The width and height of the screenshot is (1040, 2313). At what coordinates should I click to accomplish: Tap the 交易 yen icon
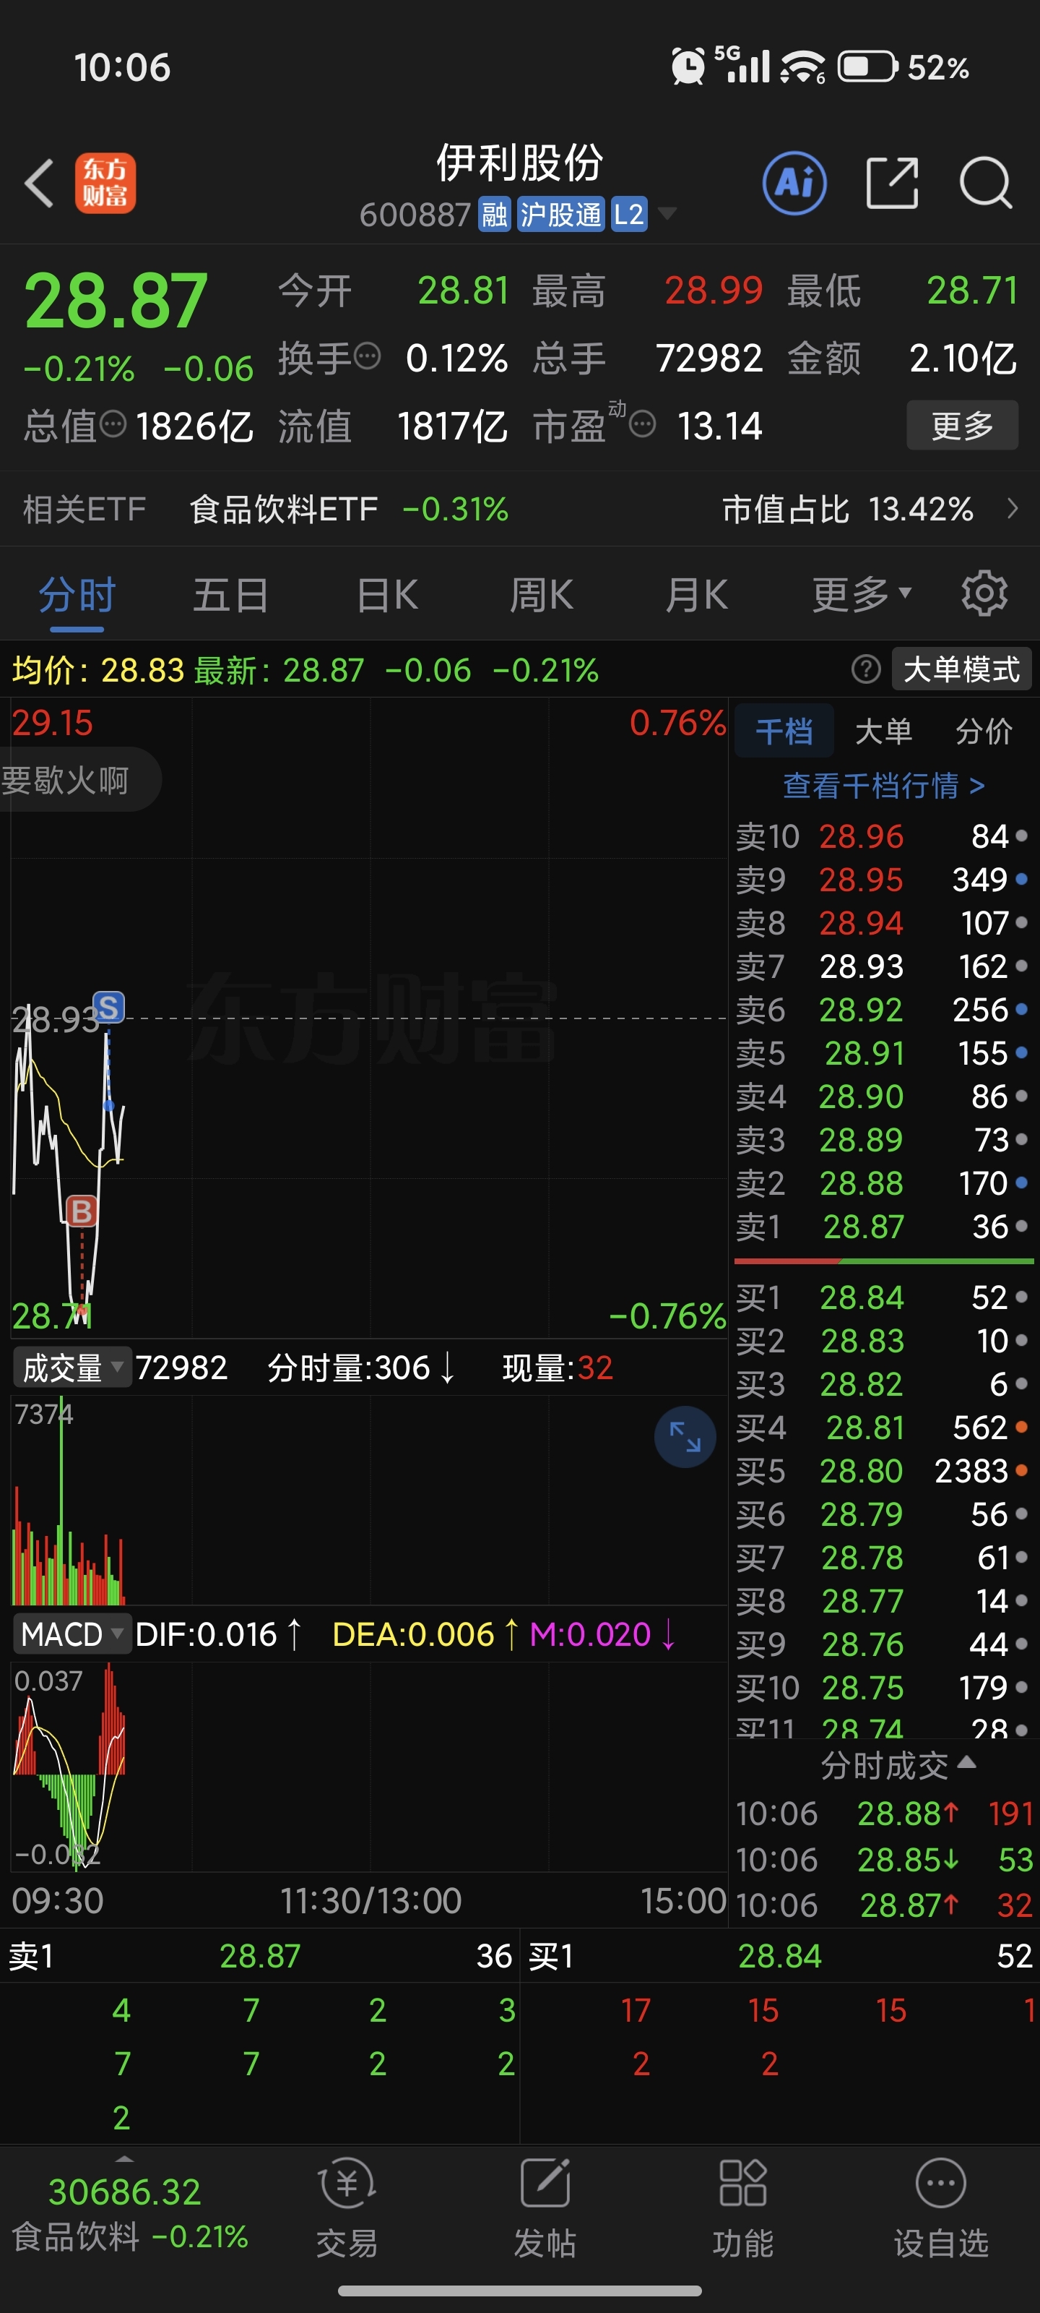point(347,2183)
